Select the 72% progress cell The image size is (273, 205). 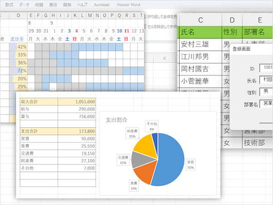18,71
